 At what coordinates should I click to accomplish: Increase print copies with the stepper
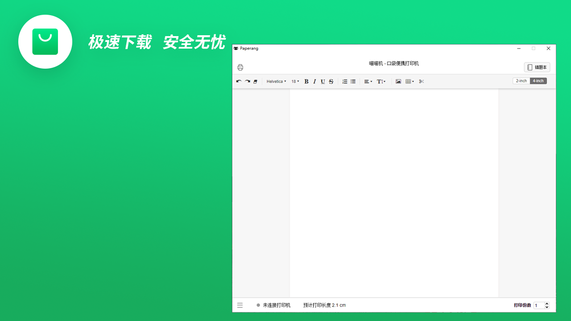[x=547, y=304]
